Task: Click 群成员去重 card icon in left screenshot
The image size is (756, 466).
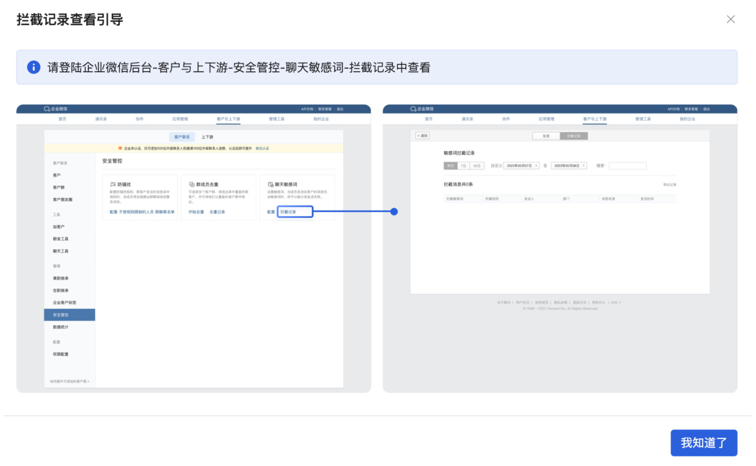Action: pos(192,184)
